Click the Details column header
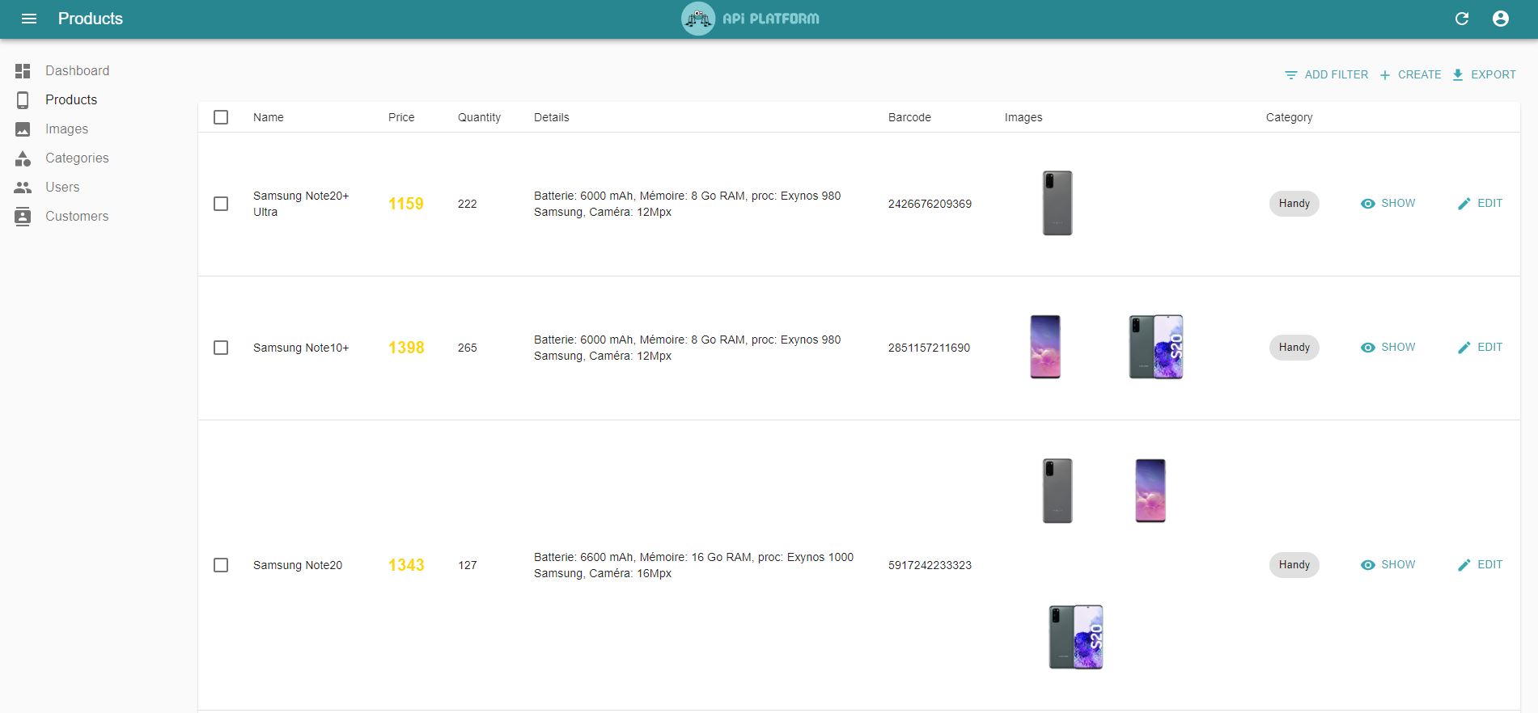 click(552, 117)
